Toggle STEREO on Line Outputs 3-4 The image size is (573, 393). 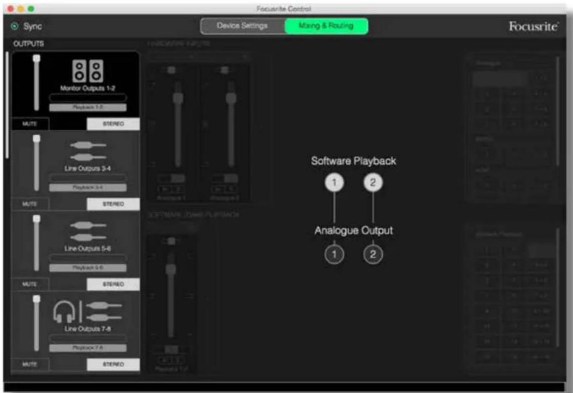pos(113,204)
